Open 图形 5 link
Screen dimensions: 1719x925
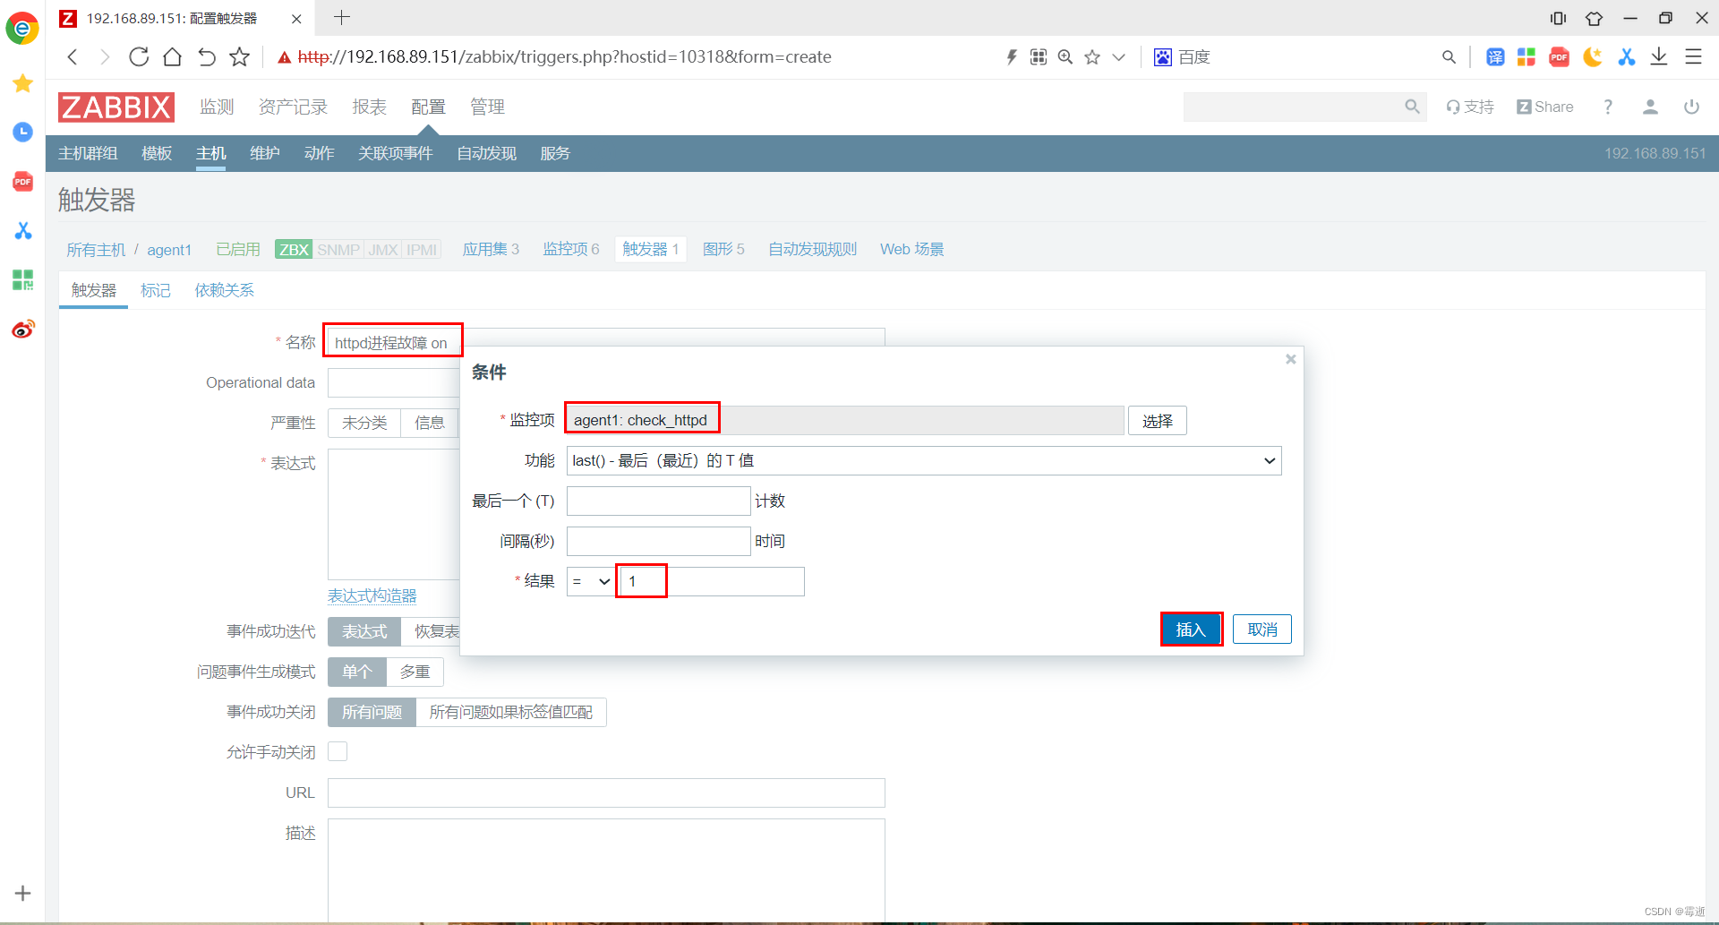point(723,249)
